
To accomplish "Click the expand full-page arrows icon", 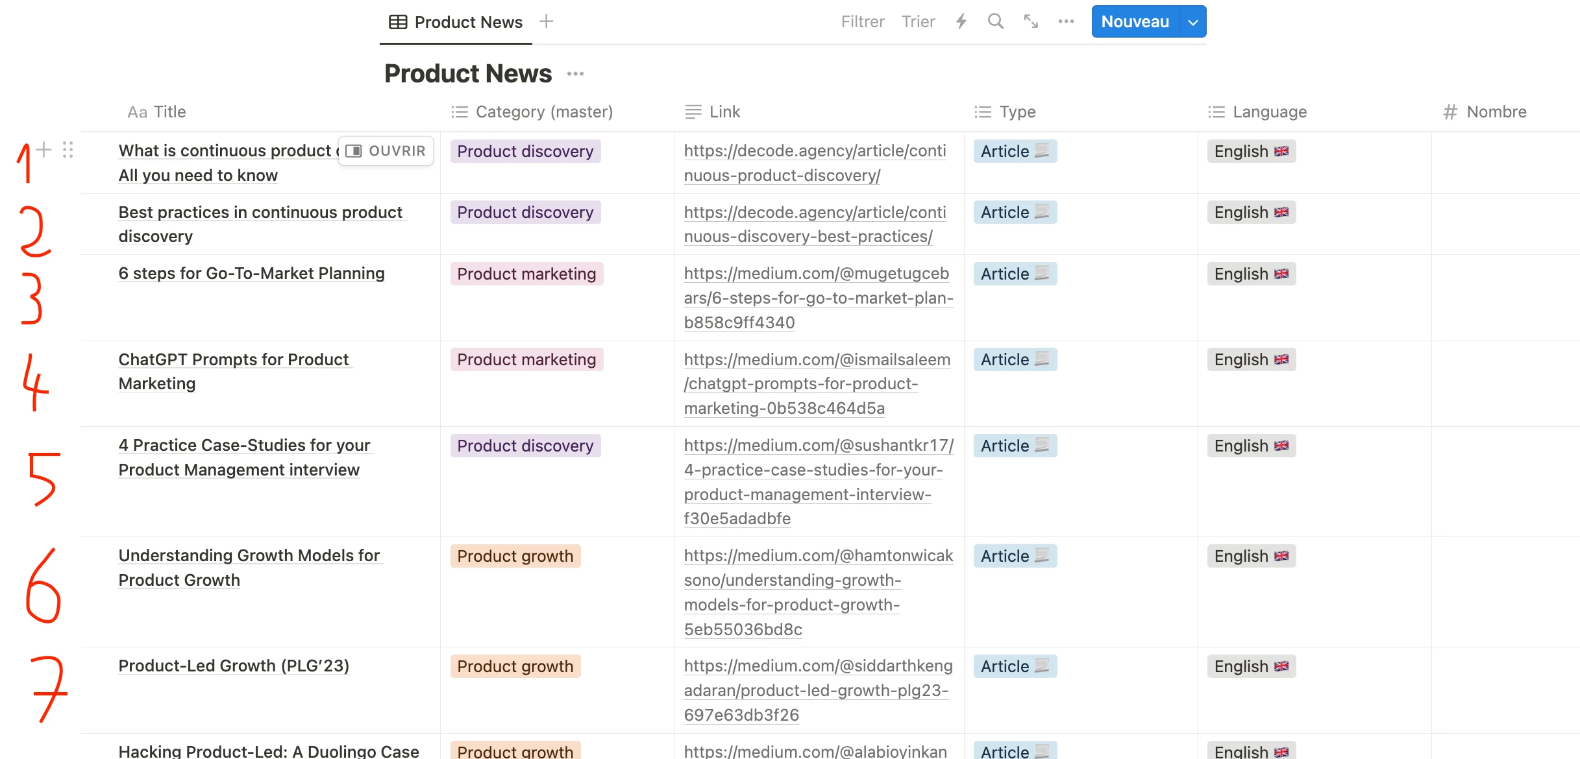I will click(x=1031, y=21).
